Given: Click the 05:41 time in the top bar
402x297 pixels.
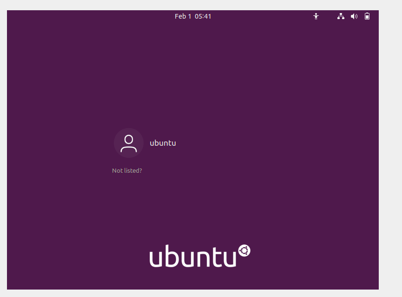Looking at the screenshot, I should click(203, 16).
